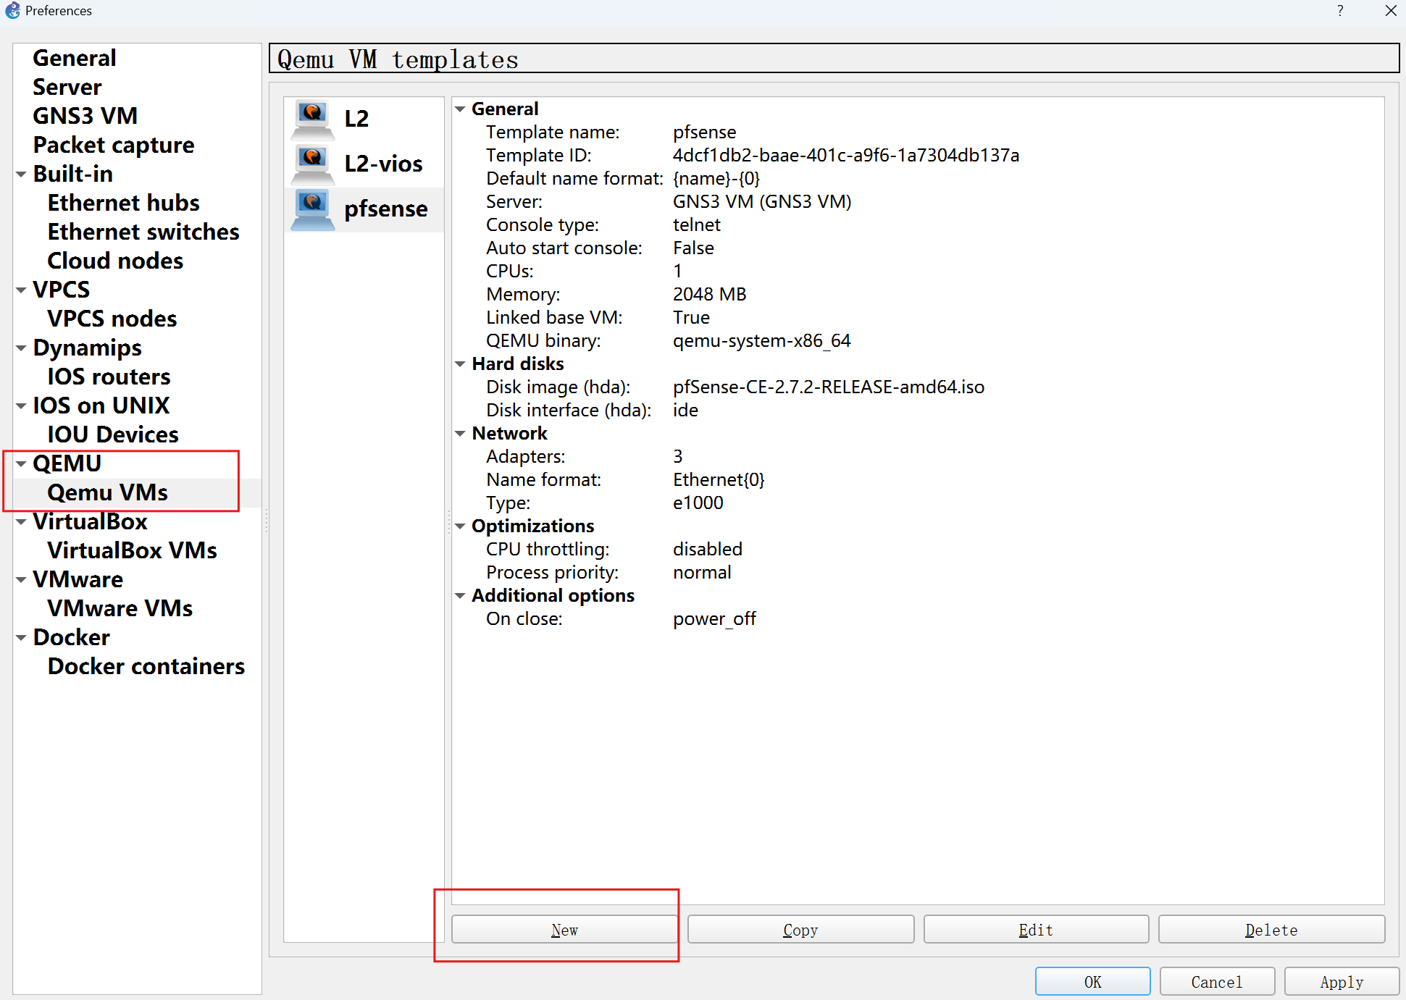Collapse the Built-in tree section
The width and height of the screenshot is (1406, 1000).
pyautogui.click(x=21, y=175)
